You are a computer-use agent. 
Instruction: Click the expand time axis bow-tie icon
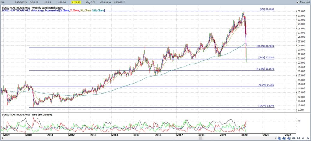pyautogui.click(x=298, y=138)
